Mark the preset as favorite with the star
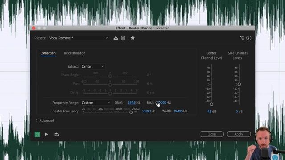The height and width of the screenshot is (160, 285). point(133,38)
